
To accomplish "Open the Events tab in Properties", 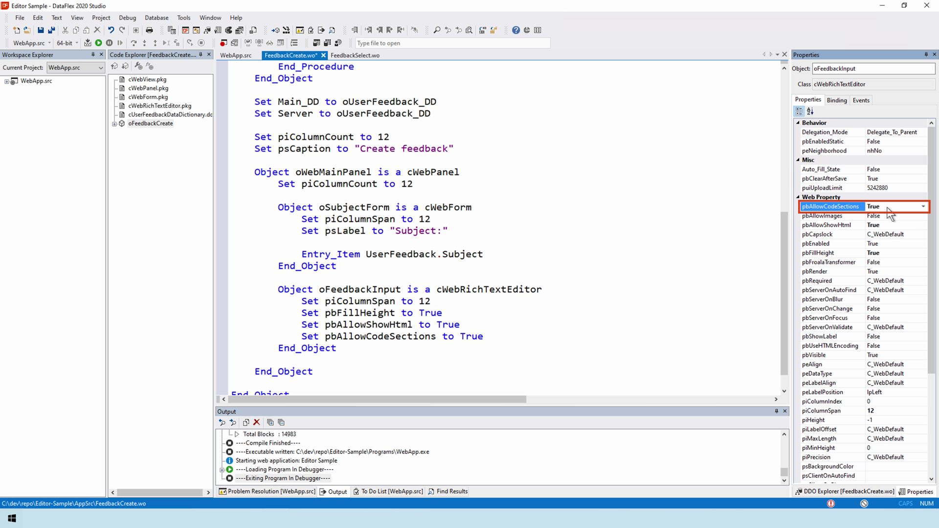I will click(x=861, y=100).
